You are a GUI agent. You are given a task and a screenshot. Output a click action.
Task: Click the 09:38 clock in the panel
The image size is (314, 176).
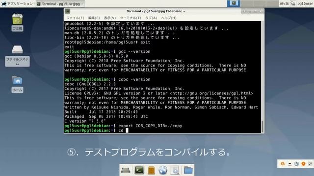tap(284, 3)
